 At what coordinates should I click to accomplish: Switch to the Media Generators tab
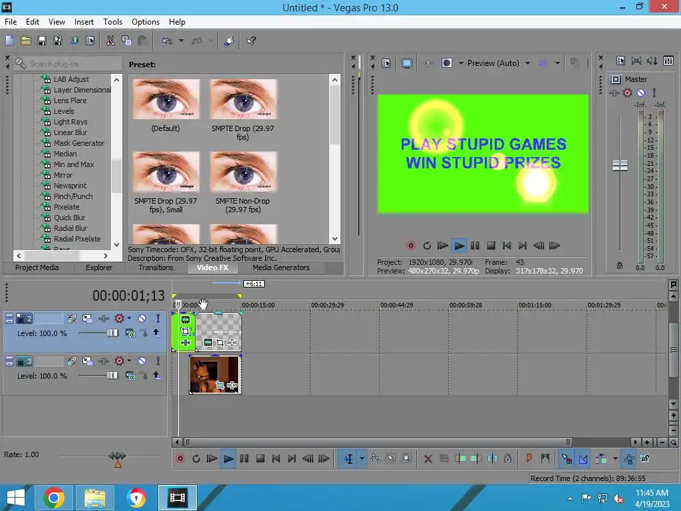(x=281, y=267)
